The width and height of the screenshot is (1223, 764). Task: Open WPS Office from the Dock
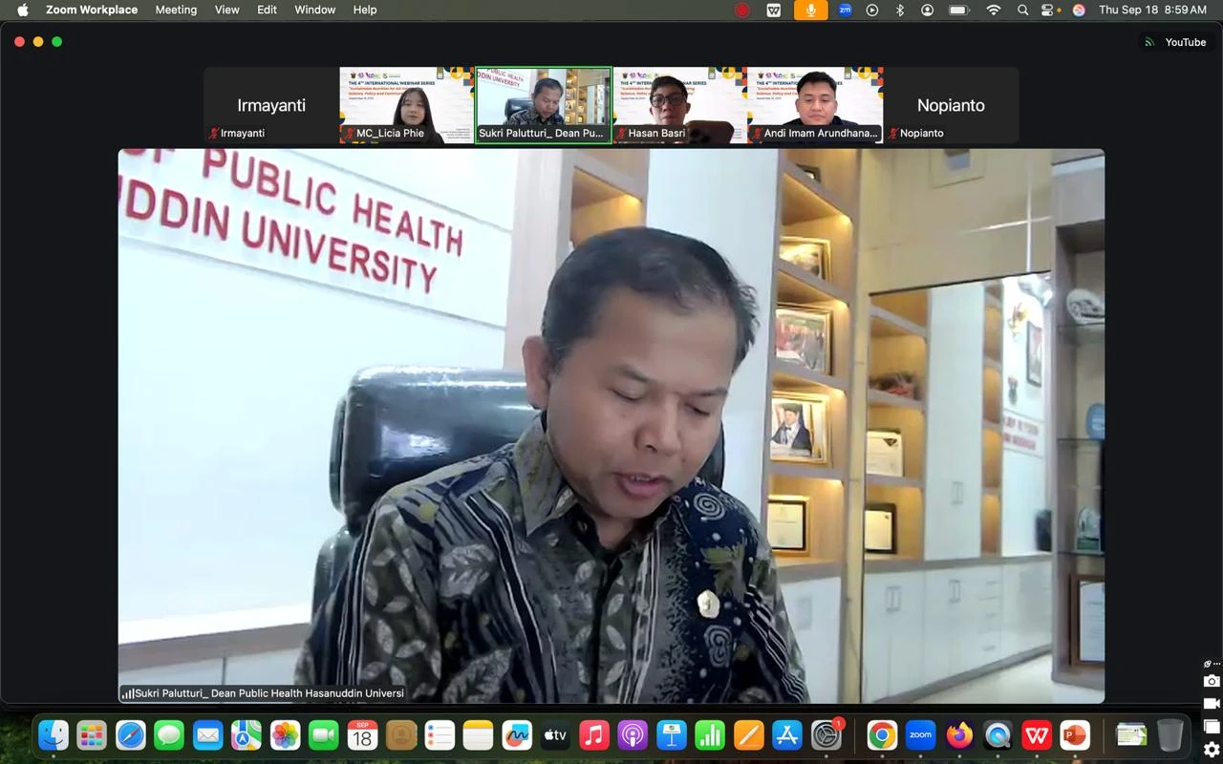1037,735
